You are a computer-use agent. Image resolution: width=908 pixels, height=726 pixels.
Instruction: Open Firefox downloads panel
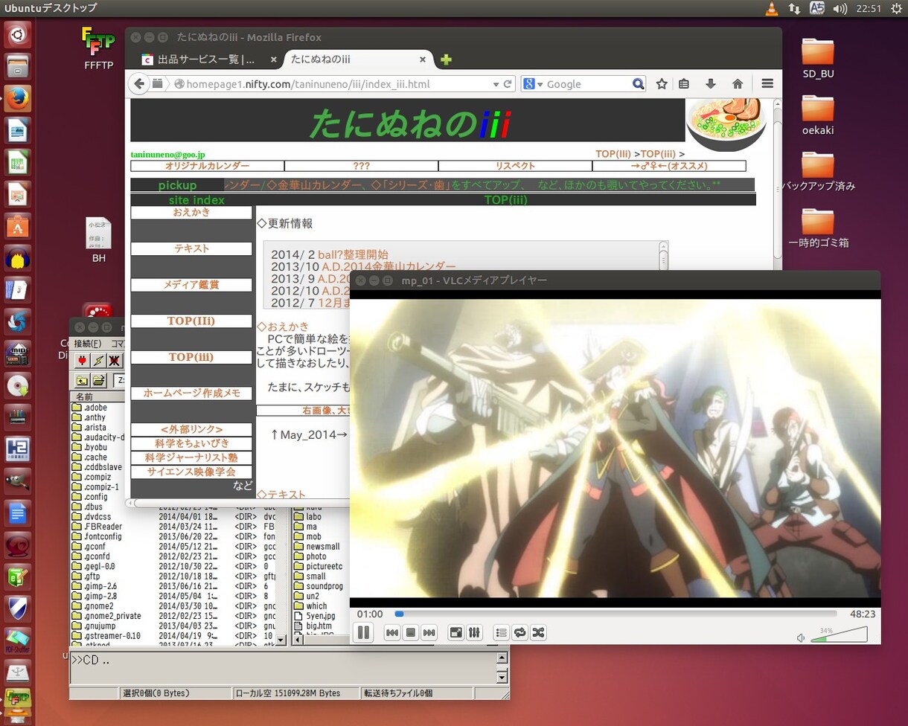pyautogui.click(x=711, y=84)
